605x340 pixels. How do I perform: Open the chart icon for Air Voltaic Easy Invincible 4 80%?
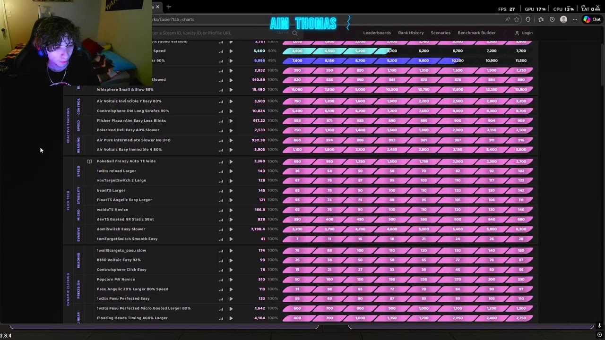221,150
